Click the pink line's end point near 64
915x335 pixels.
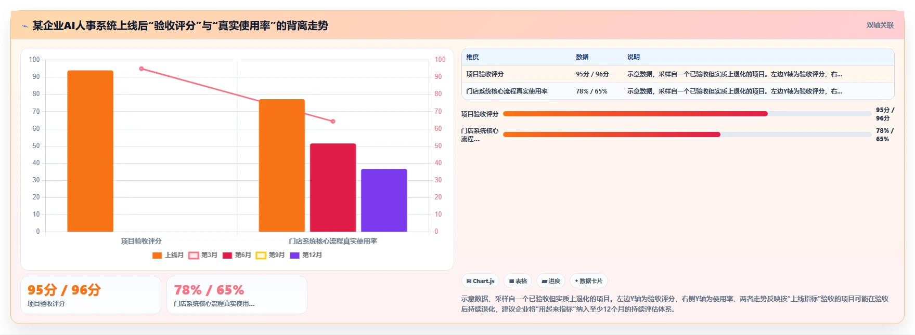click(333, 122)
